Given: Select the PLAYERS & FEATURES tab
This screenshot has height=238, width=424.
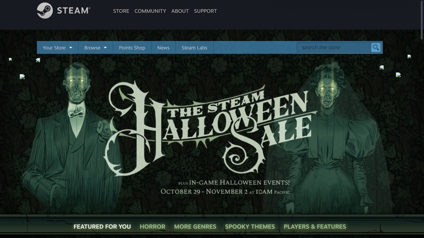Looking at the screenshot, I should point(315,227).
